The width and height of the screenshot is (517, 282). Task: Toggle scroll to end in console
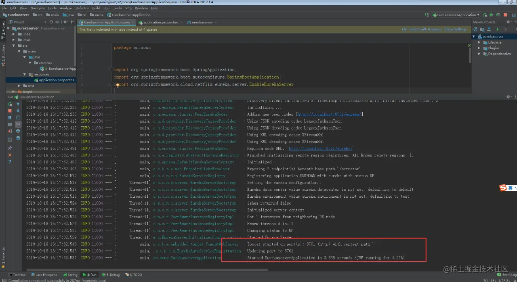(x=18, y=125)
